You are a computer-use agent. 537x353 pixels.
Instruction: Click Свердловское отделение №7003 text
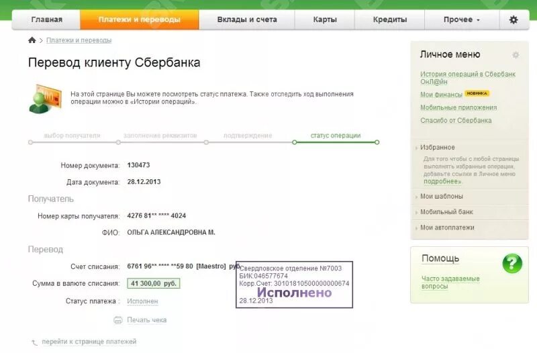coord(291,268)
